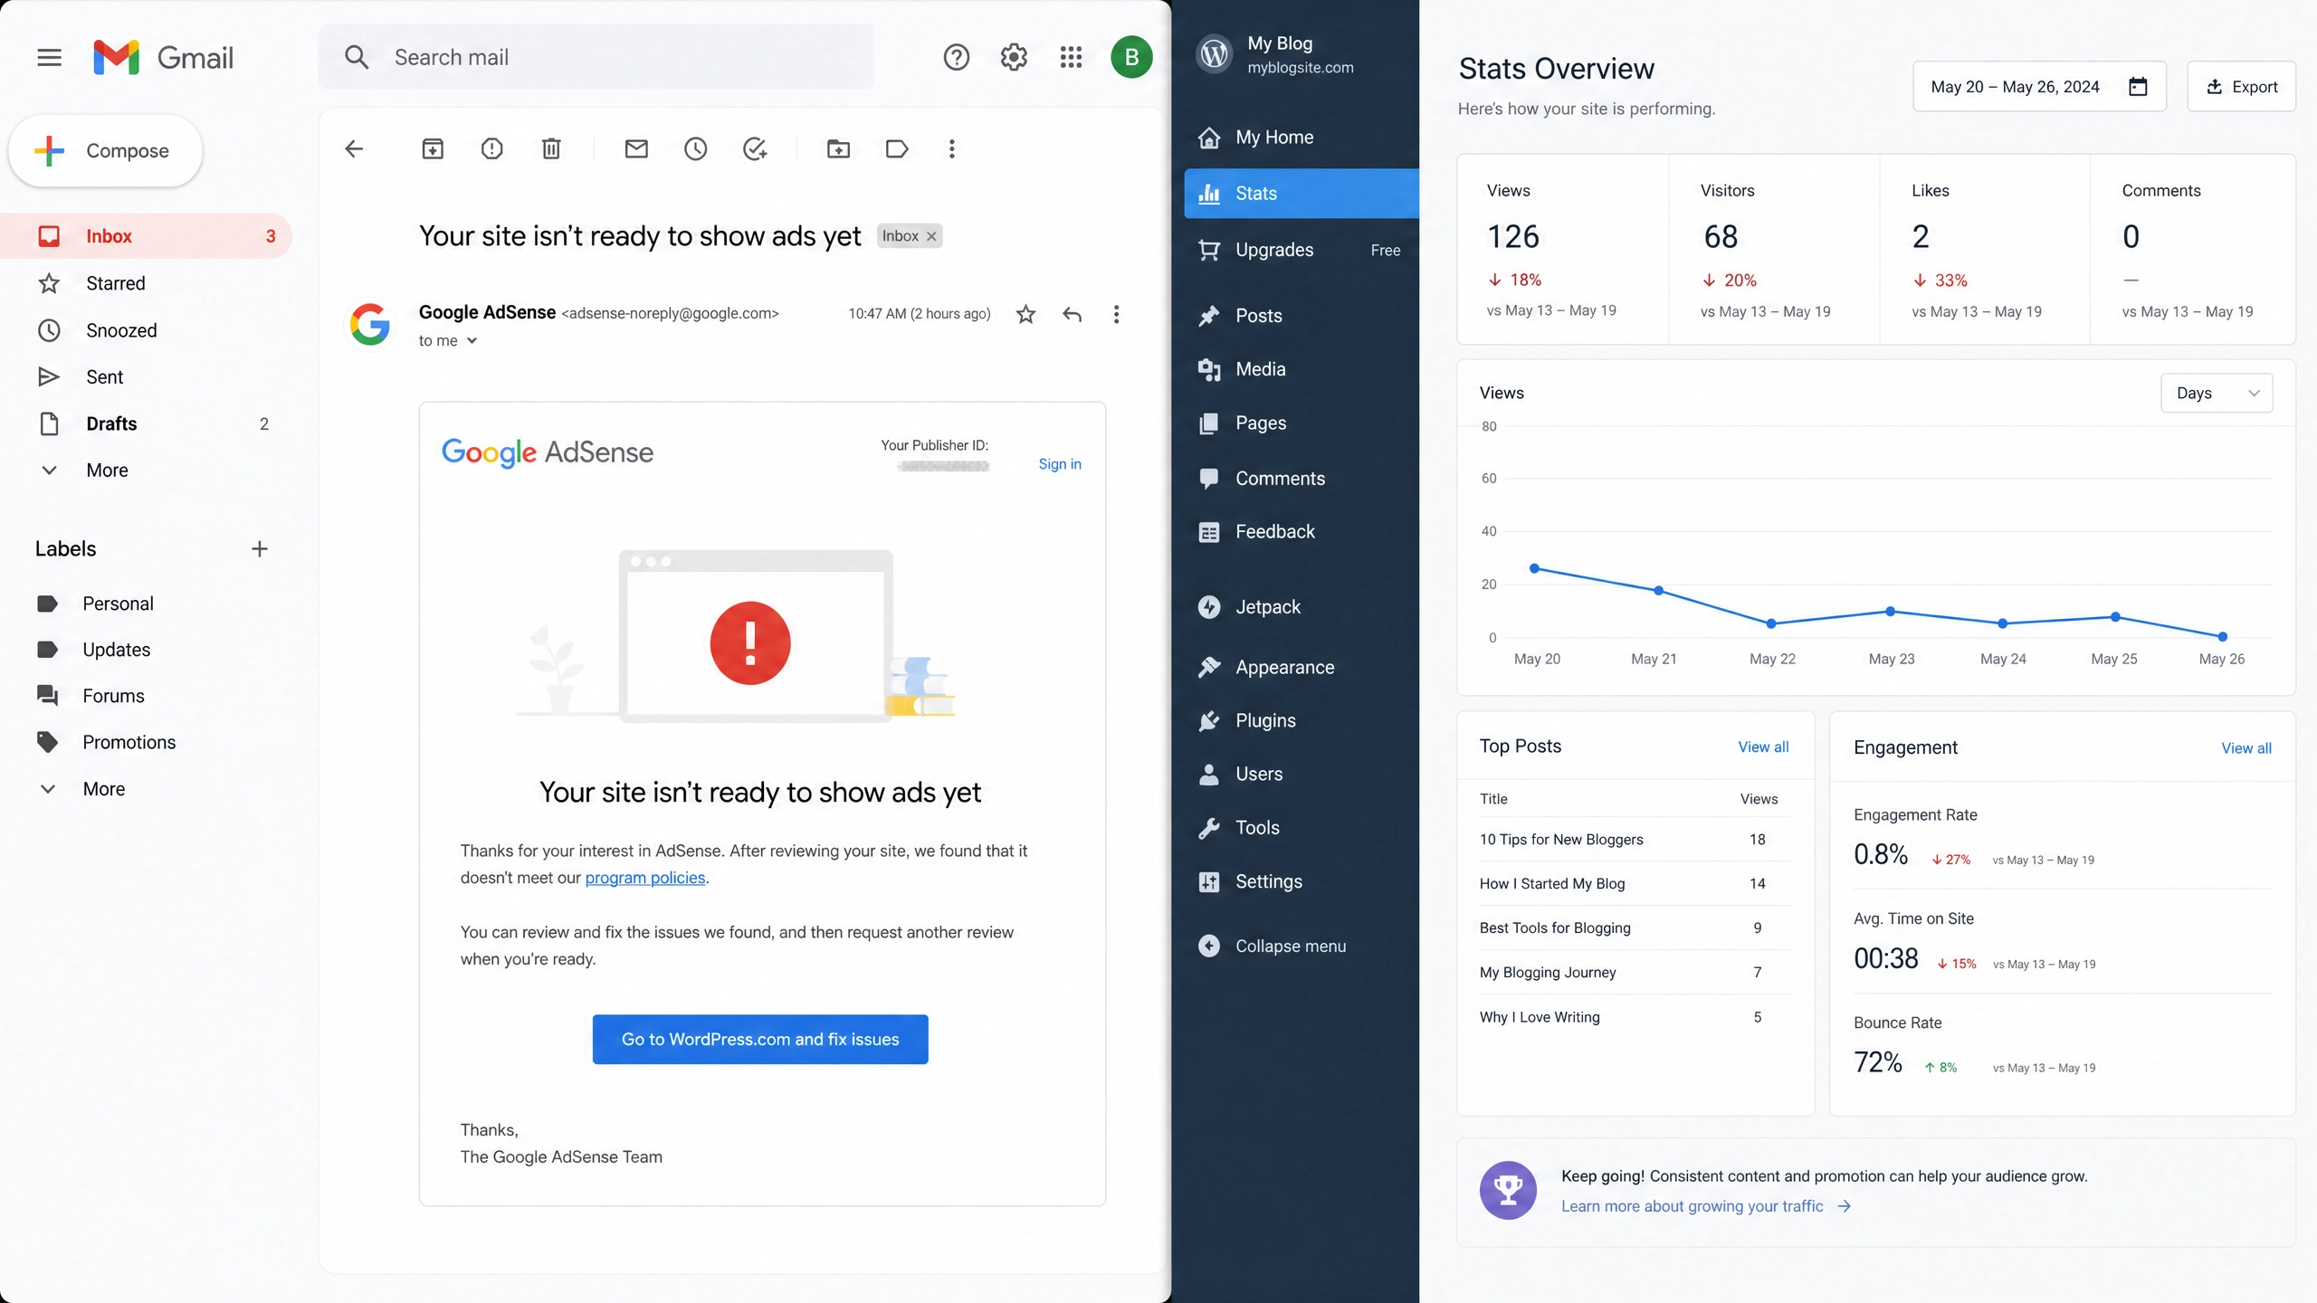
Task: Open Gmail main menu hamburger icon
Action: 49,58
